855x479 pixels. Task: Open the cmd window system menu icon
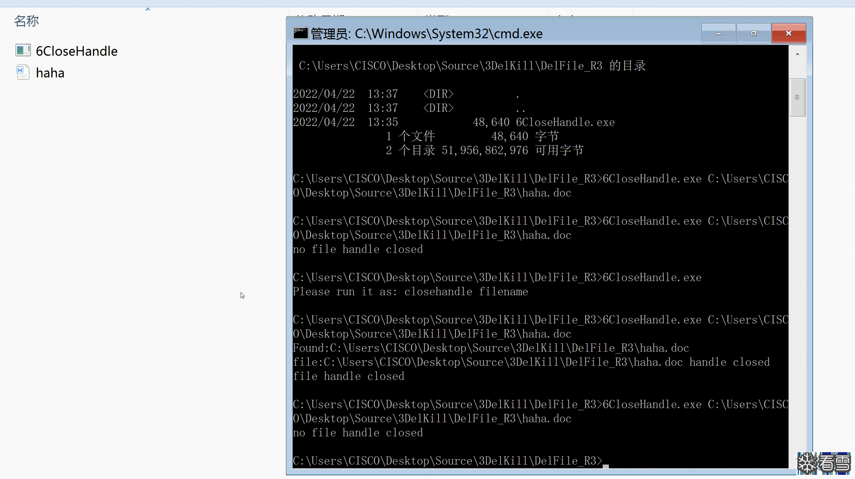tap(300, 33)
